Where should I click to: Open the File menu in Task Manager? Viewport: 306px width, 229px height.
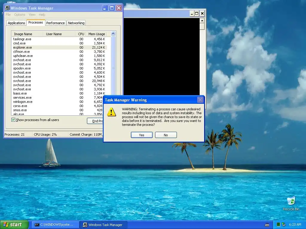(x=8, y=15)
